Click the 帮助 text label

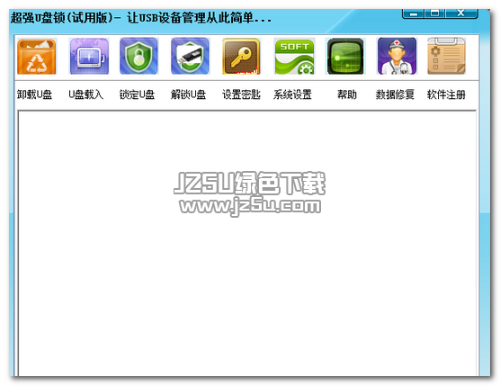347,94
